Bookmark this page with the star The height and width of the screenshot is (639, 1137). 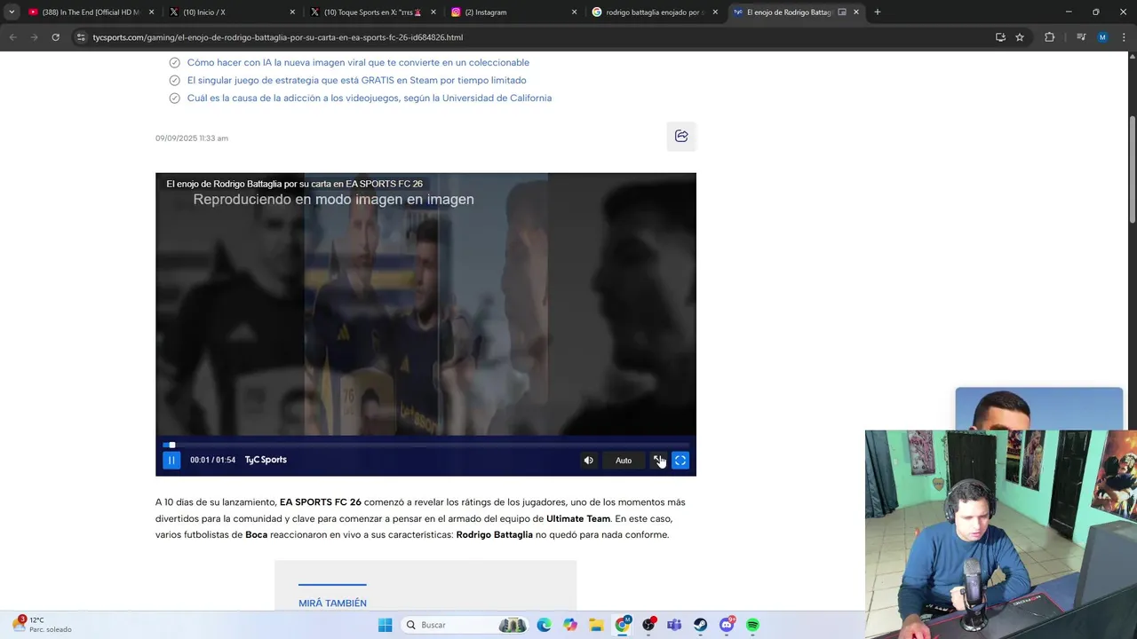1020,37
